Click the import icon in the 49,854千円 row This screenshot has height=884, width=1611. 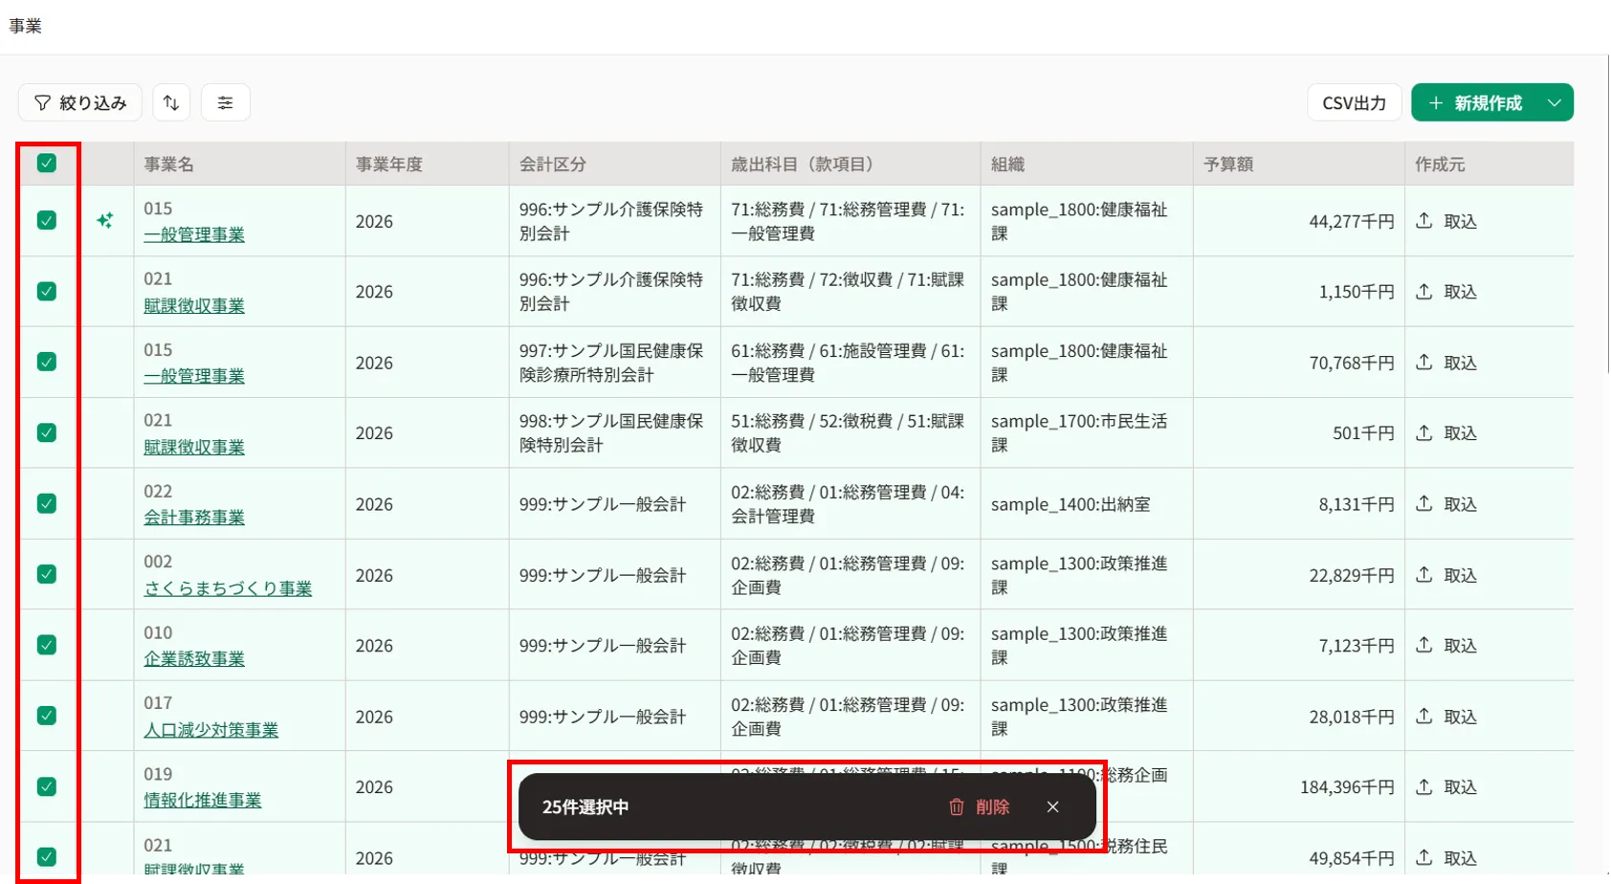(x=1424, y=858)
